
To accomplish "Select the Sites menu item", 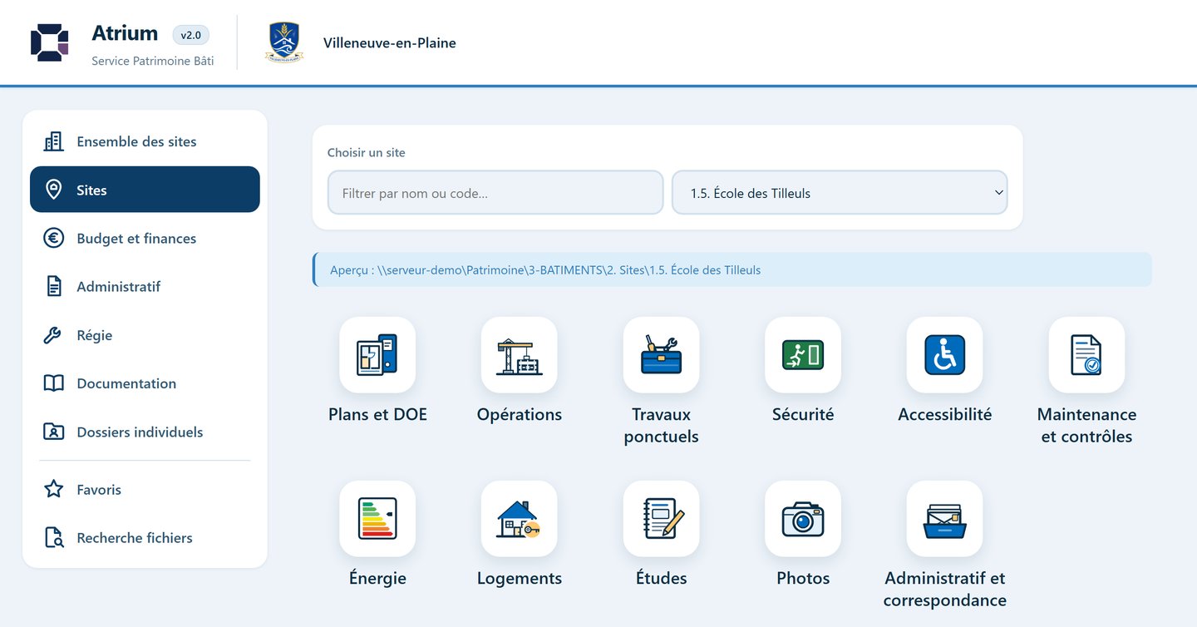I will pos(145,190).
